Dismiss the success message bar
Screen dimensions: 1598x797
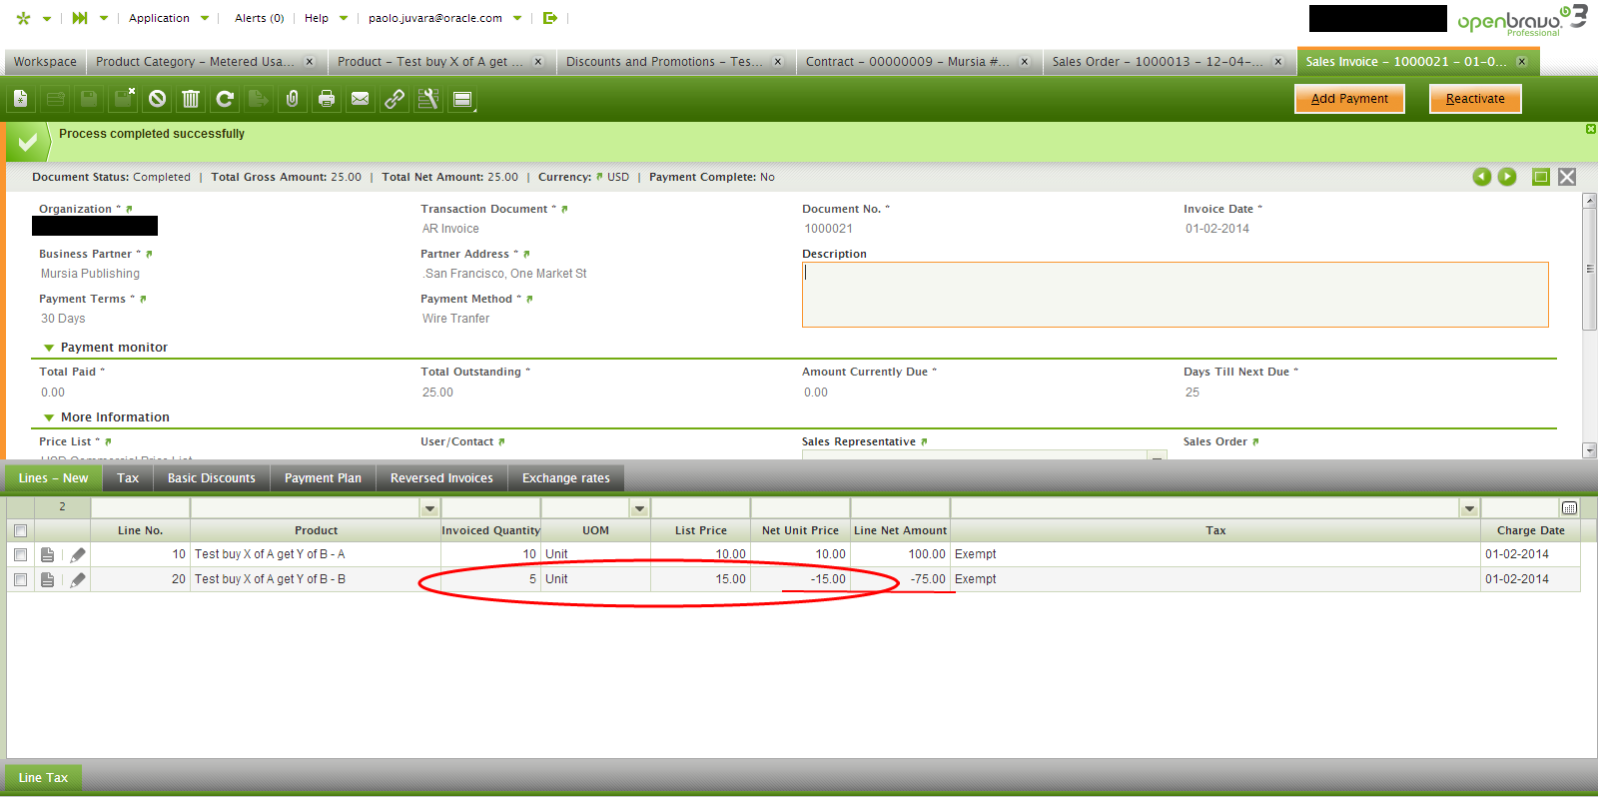[x=1591, y=129]
